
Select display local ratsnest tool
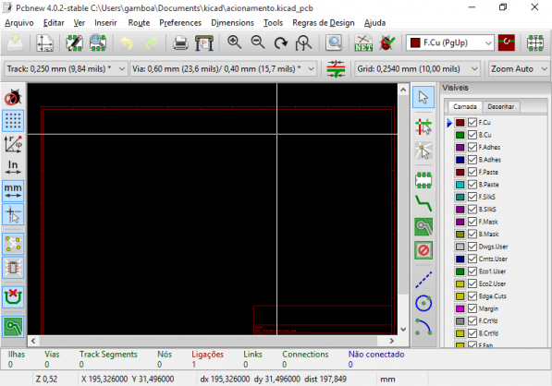click(x=423, y=151)
